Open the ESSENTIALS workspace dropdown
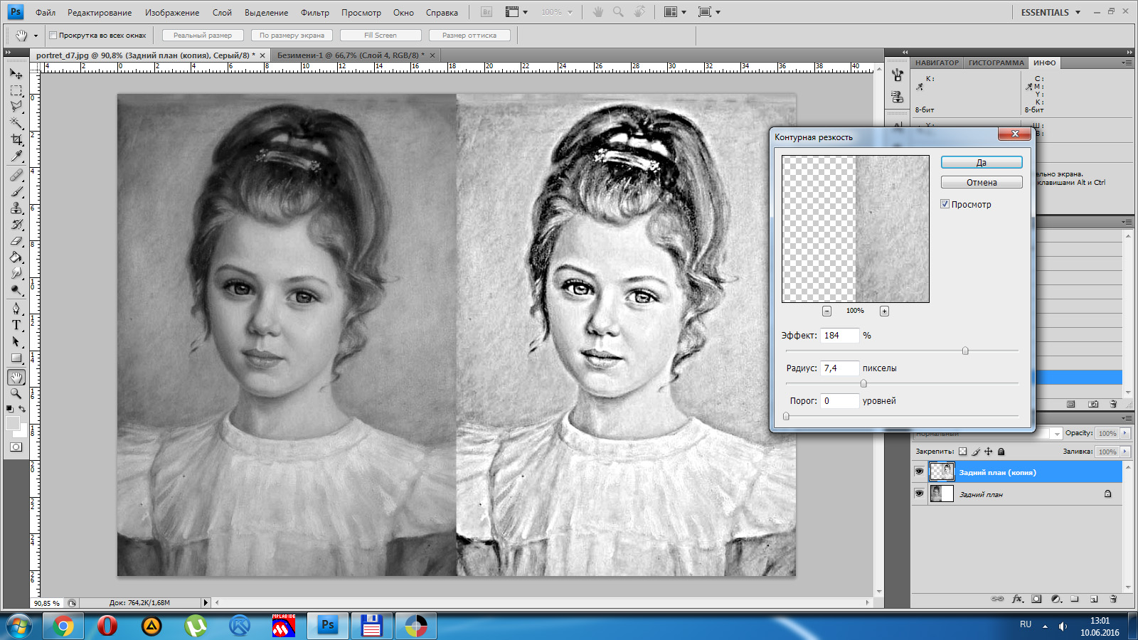 click(1051, 12)
